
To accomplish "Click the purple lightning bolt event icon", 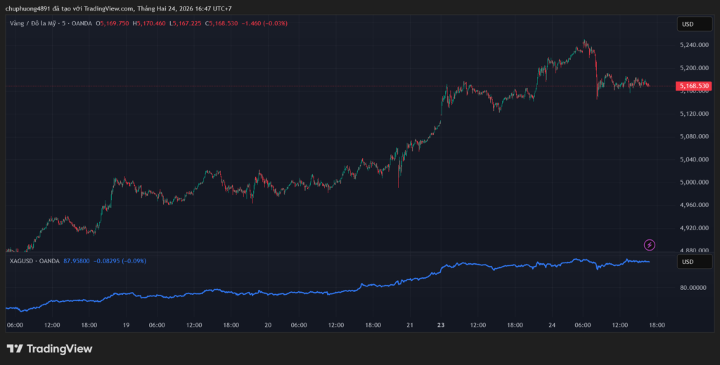I will click(650, 245).
